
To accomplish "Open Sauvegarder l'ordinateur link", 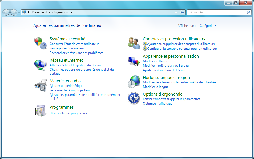I will pyautogui.click(x=67, y=48).
